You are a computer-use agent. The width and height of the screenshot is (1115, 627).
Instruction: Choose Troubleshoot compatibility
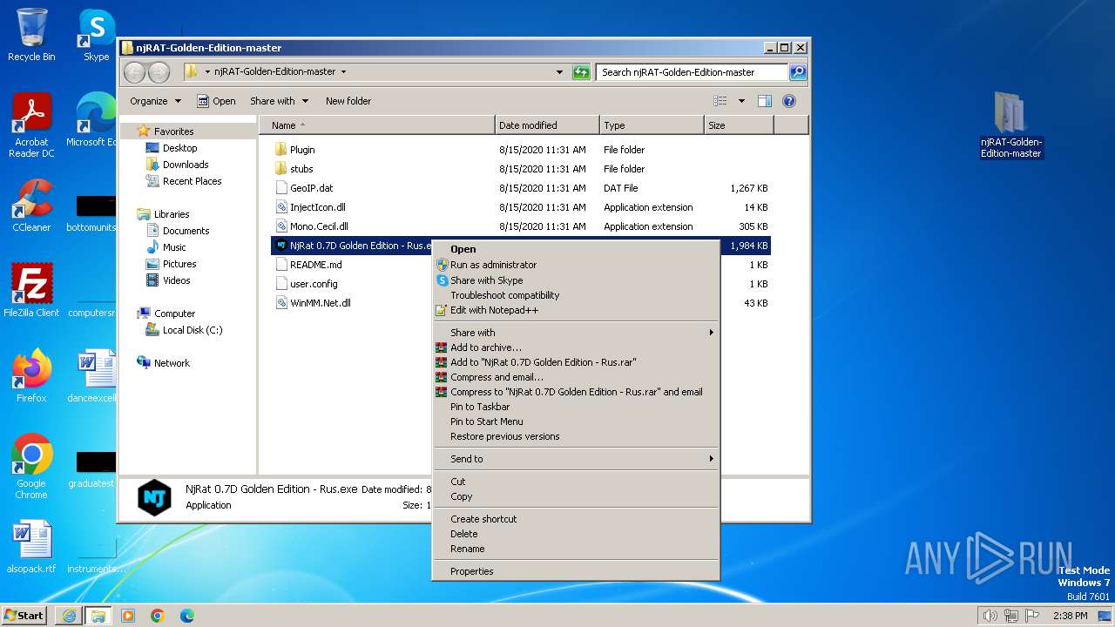click(x=576, y=295)
